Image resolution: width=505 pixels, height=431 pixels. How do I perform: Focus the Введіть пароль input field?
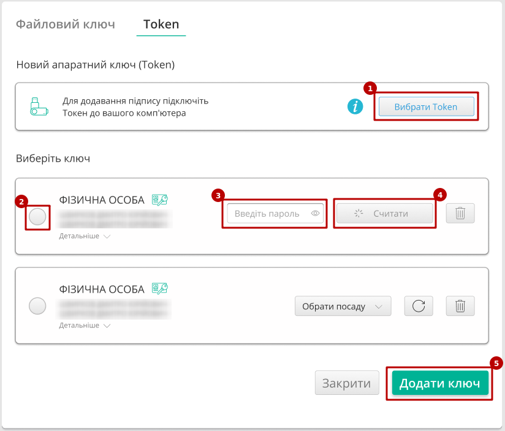point(267,214)
